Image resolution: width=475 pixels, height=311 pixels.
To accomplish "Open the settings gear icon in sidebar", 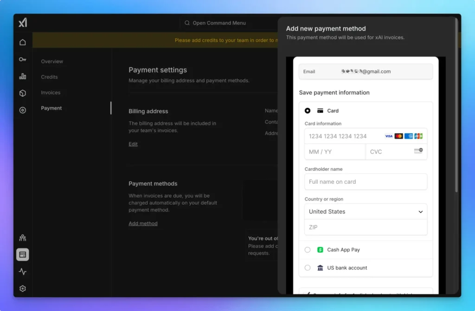I will click(23, 288).
